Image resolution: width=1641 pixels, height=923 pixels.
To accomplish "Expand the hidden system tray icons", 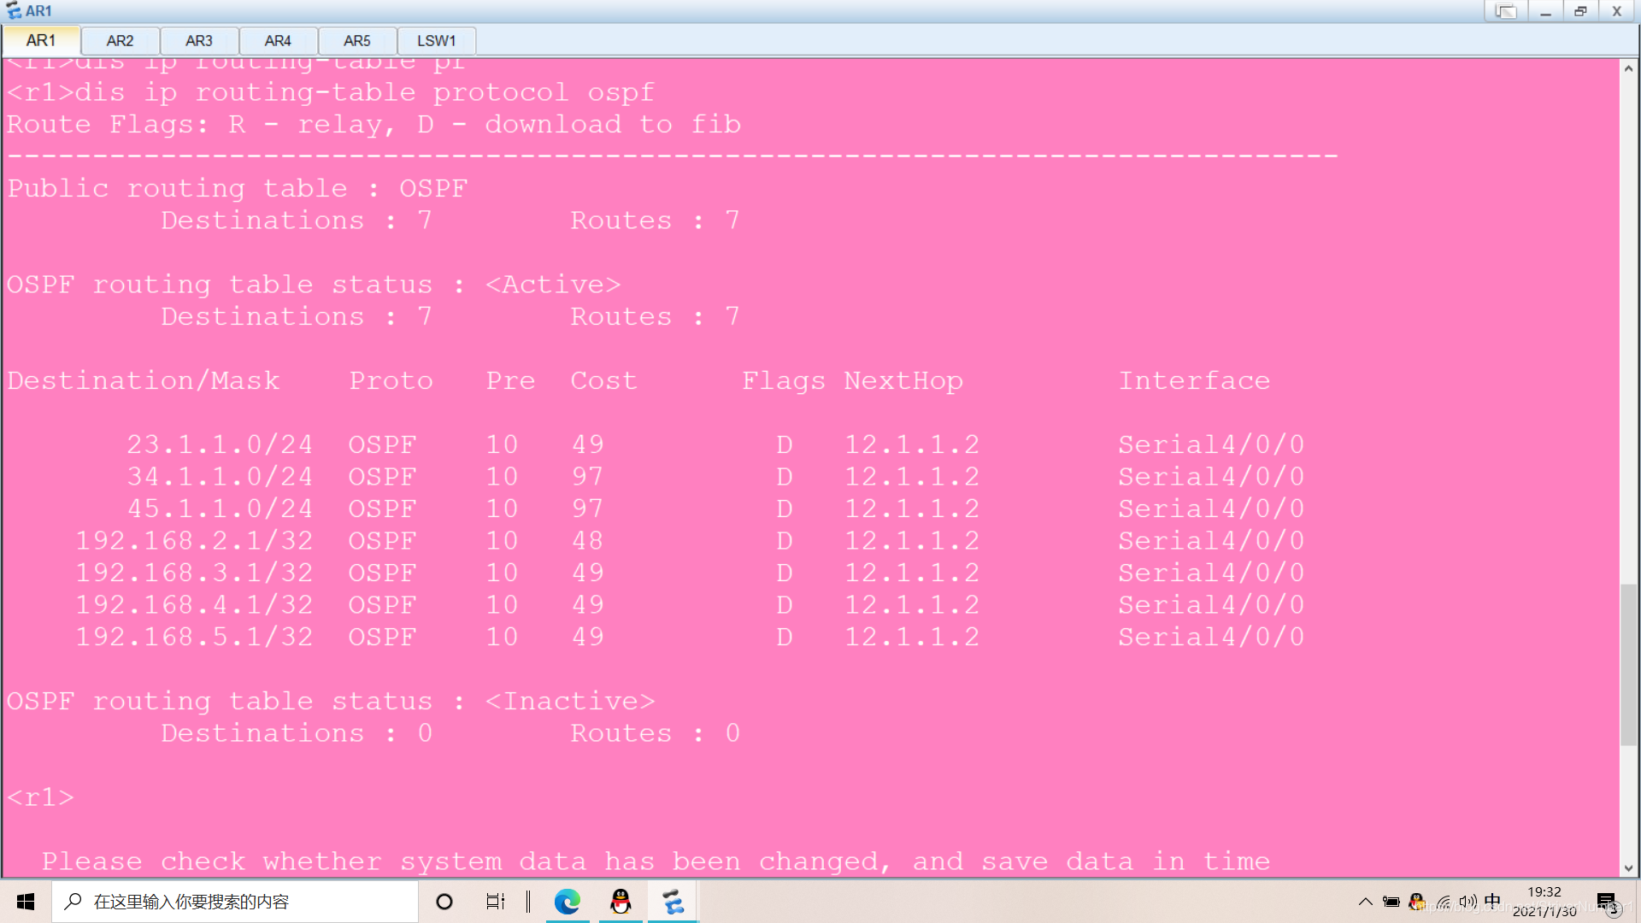I will (x=1365, y=902).
